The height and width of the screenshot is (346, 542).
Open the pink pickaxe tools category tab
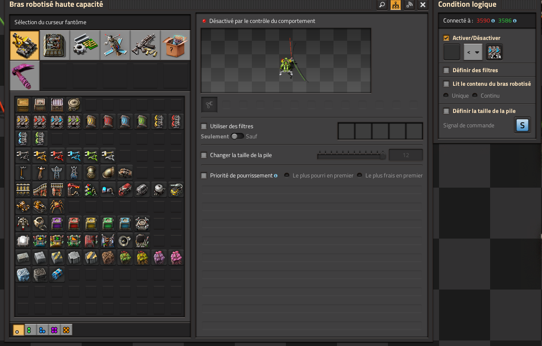click(25, 75)
